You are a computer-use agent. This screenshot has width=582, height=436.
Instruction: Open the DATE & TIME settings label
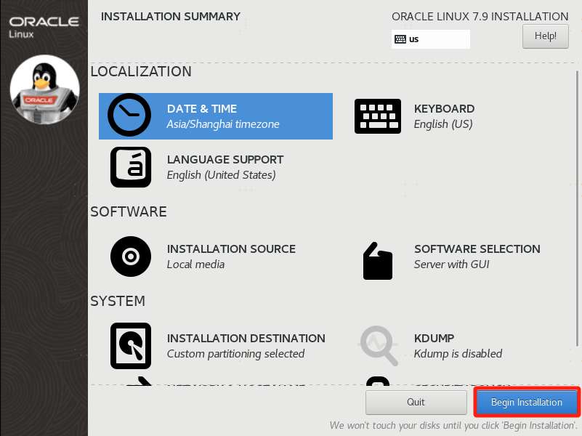(x=202, y=109)
